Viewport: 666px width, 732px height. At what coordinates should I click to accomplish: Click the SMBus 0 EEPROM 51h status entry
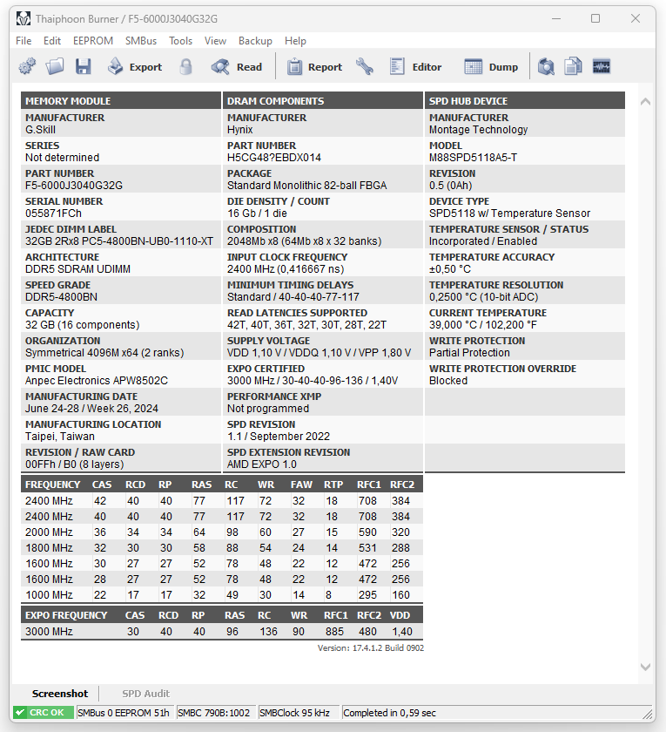click(x=124, y=713)
